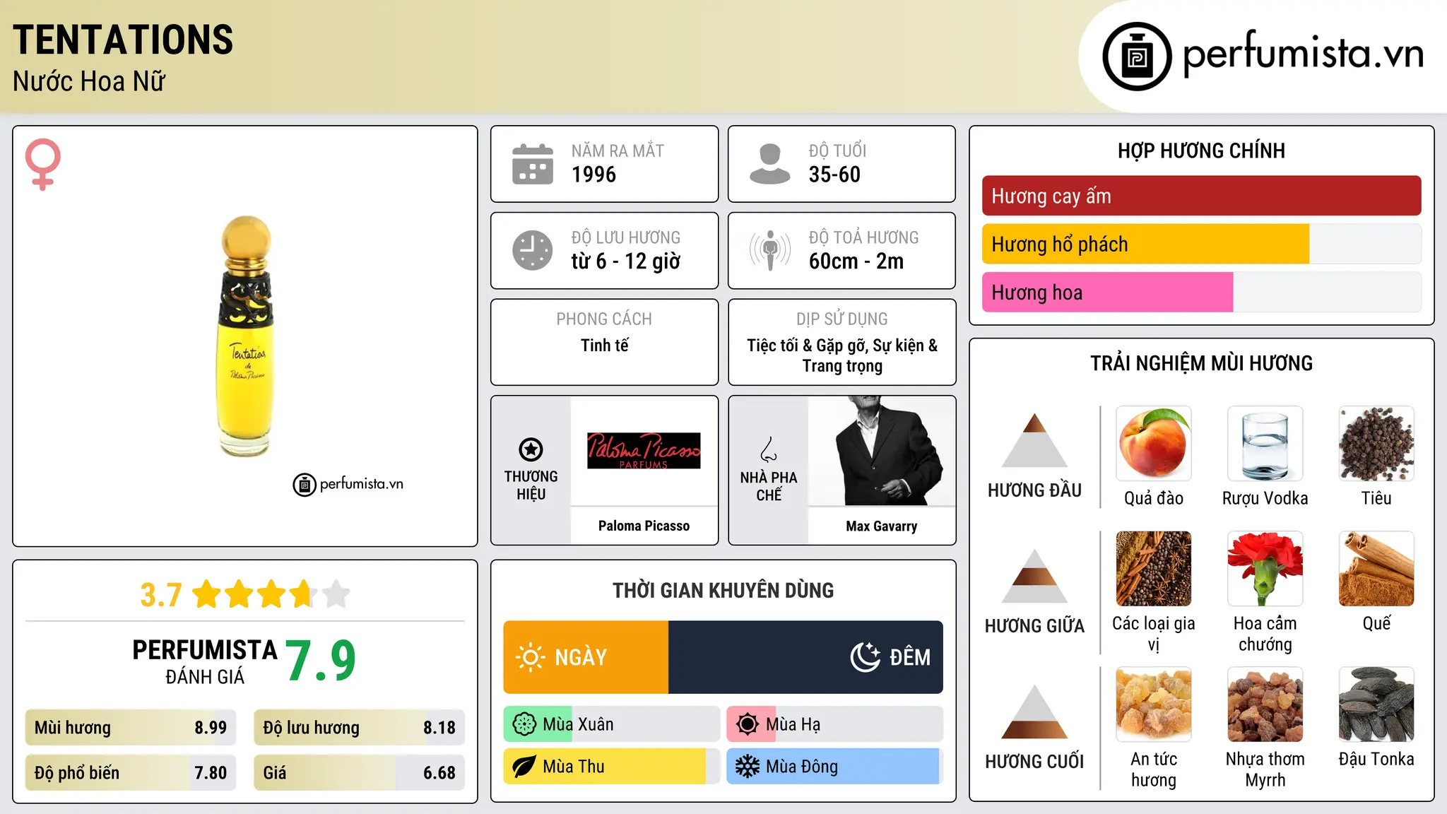Image resolution: width=1447 pixels, height=814 pixels.
Task: Click the orange Ngày daytime segment
Action: (x=586, y=657)
